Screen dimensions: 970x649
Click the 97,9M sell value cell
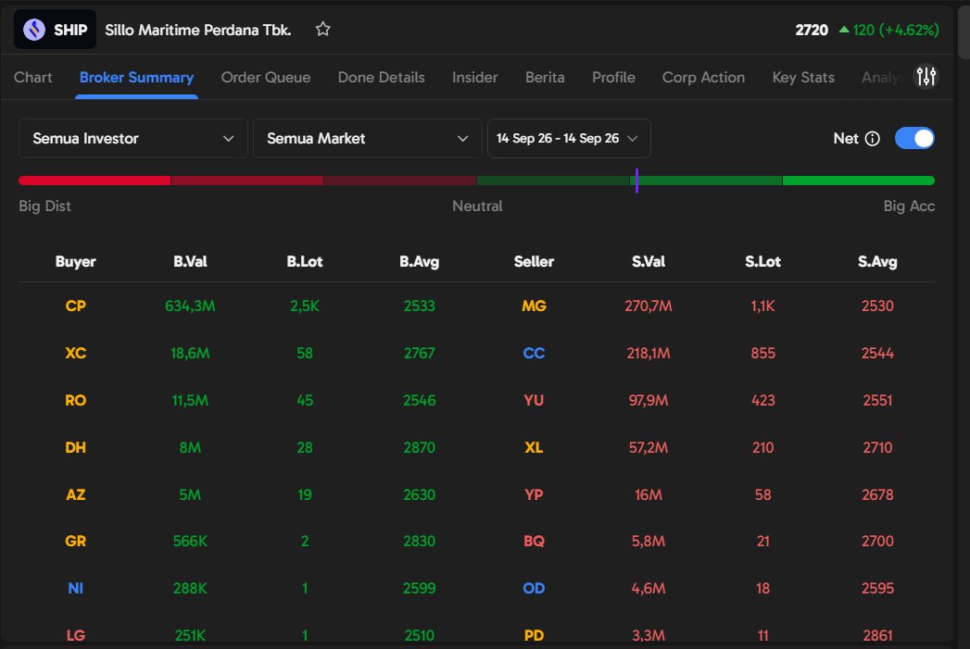coord(649,401)
